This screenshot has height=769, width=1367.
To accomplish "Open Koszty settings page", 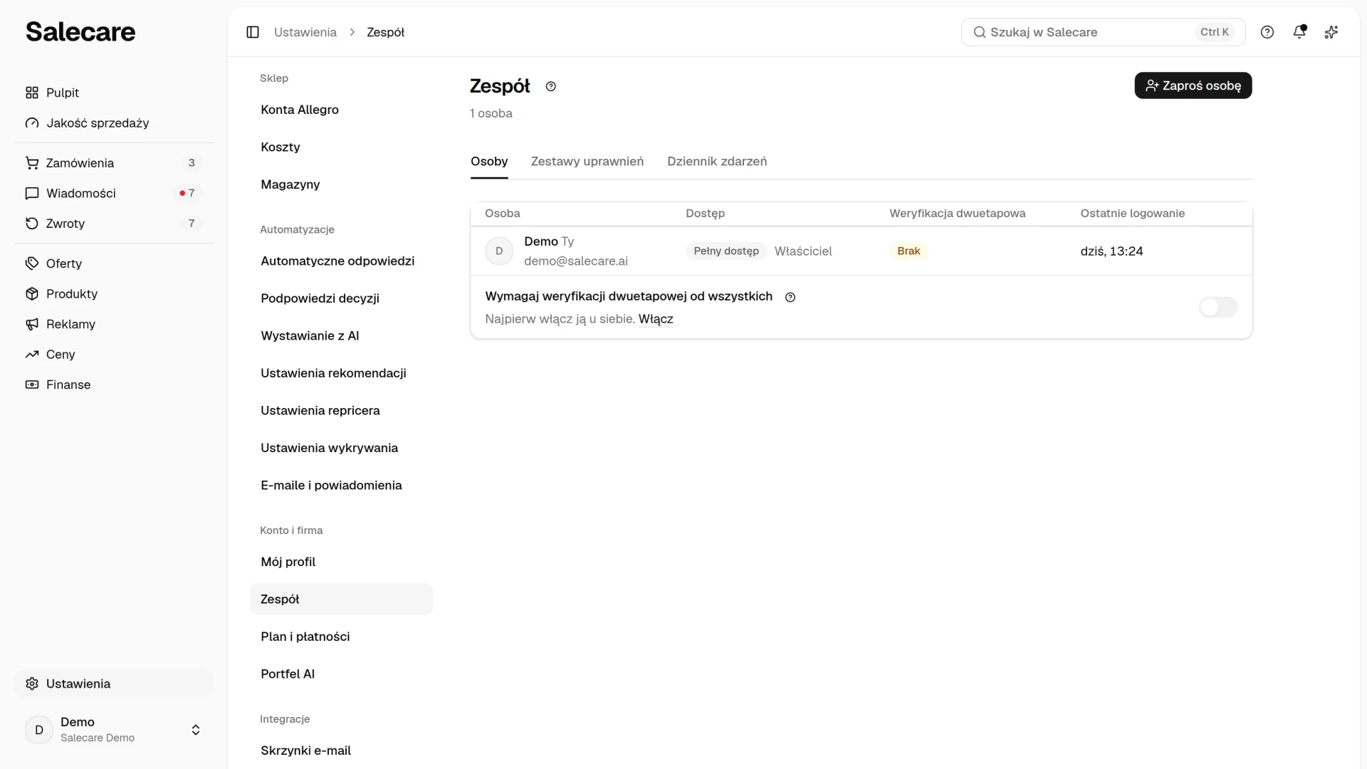I will (x=342, y=147).
